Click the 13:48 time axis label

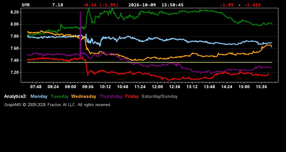pyautogui.click(x=209, y=87)
